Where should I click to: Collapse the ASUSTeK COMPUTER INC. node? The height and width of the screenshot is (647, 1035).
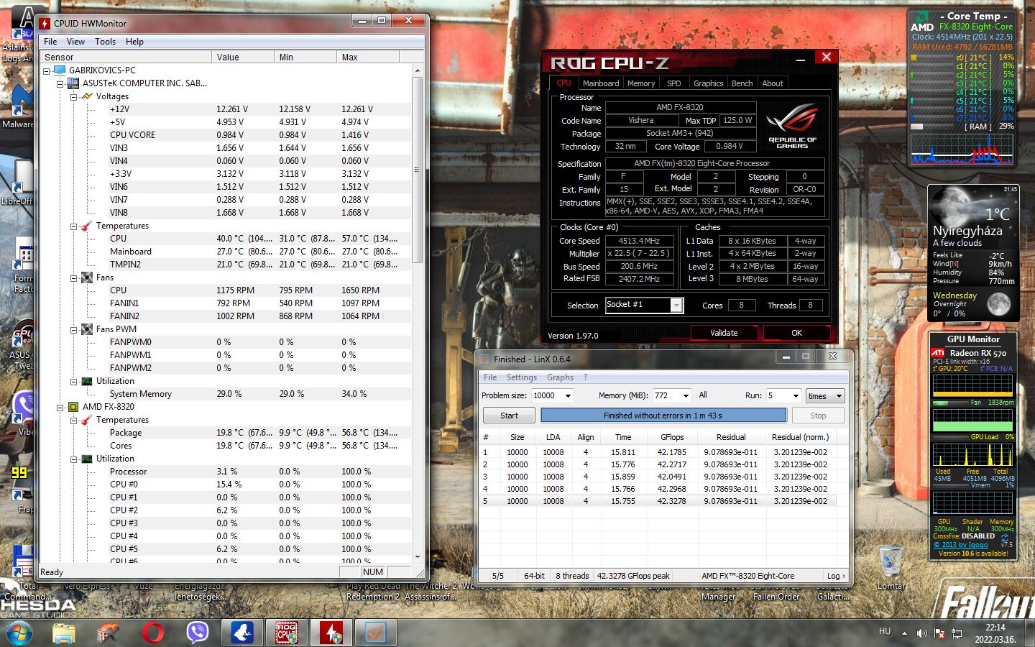pyautogui.click(x=60, y=83)
